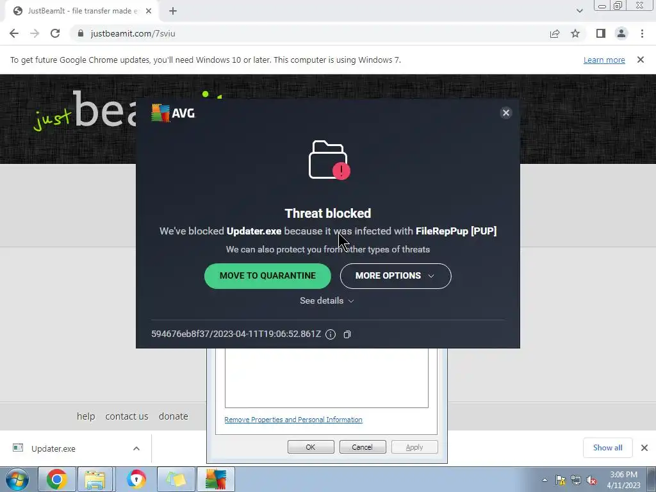The image size is (656, 492).
Task: Click the sticky notes folder taskbar icon
Action: pos(176,479)
